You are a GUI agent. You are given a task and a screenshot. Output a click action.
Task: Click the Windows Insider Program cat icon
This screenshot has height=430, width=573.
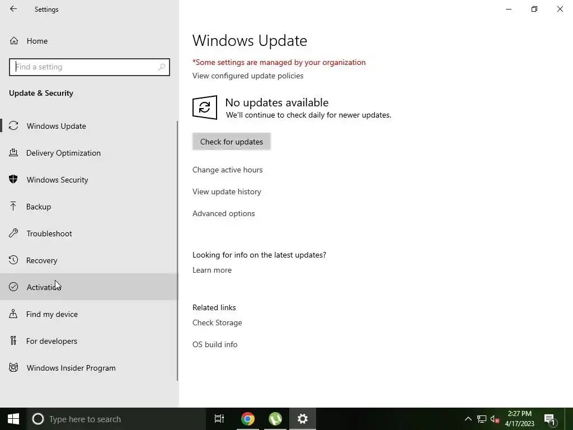[x=13, y=367]
